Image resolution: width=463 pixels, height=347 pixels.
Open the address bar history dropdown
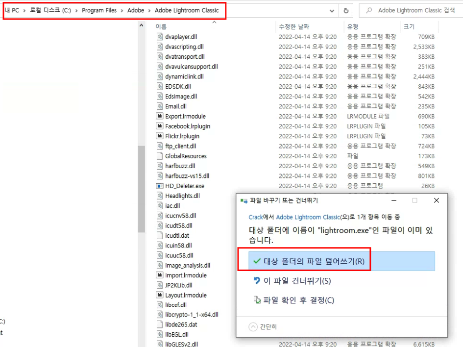point(332,11)
